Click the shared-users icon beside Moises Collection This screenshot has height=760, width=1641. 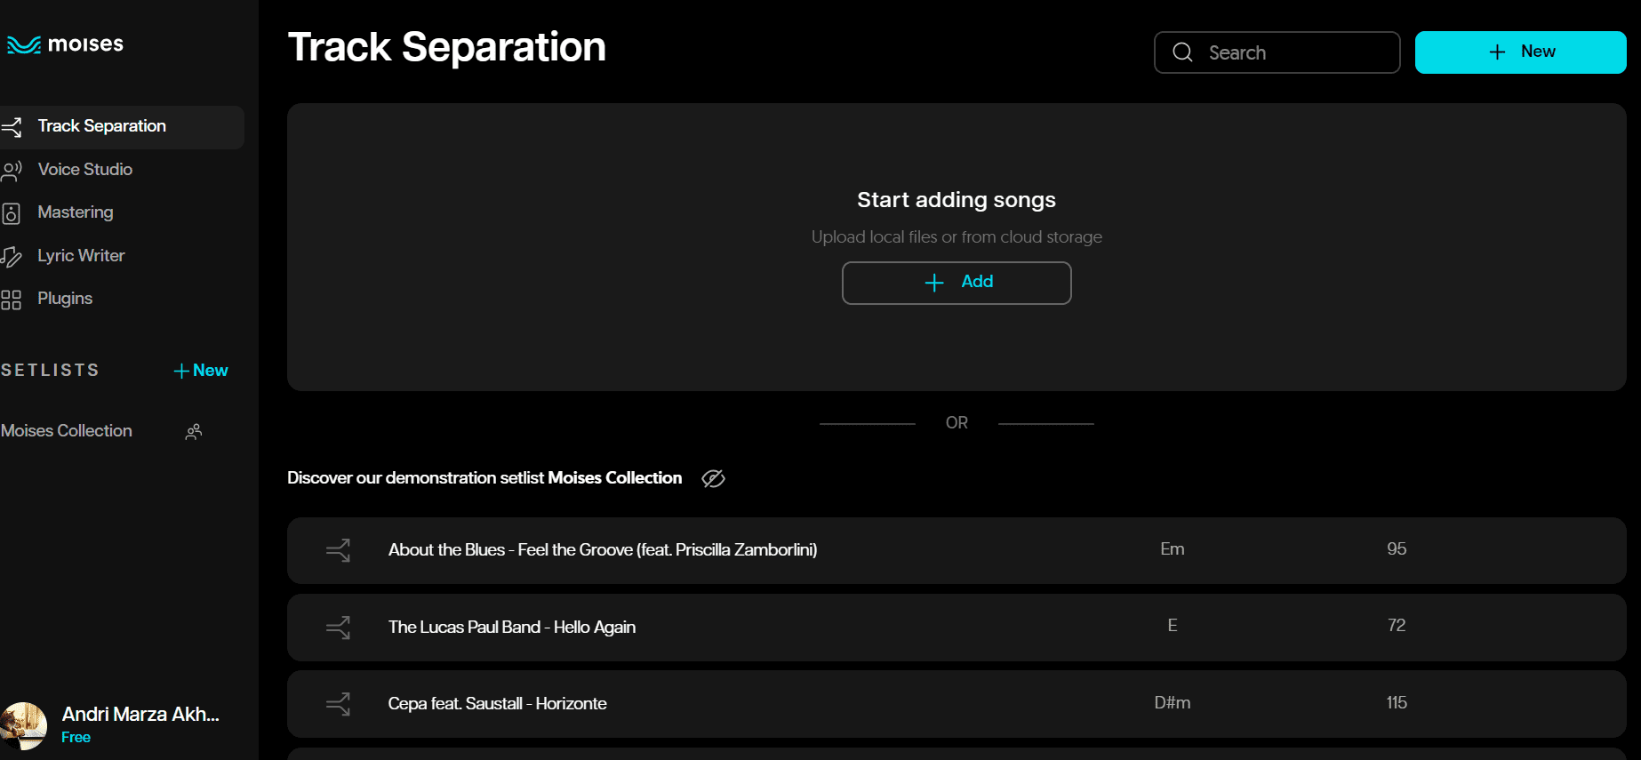click(194, 432)
